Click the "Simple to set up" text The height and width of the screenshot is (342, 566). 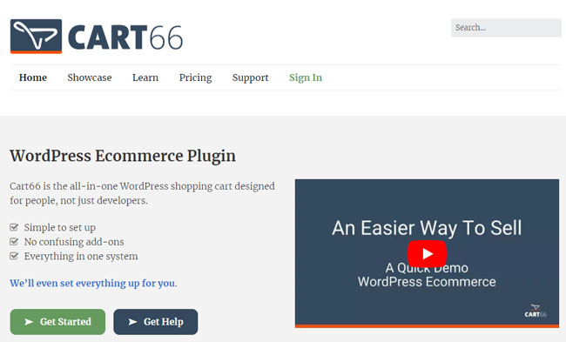coord(60,228)
